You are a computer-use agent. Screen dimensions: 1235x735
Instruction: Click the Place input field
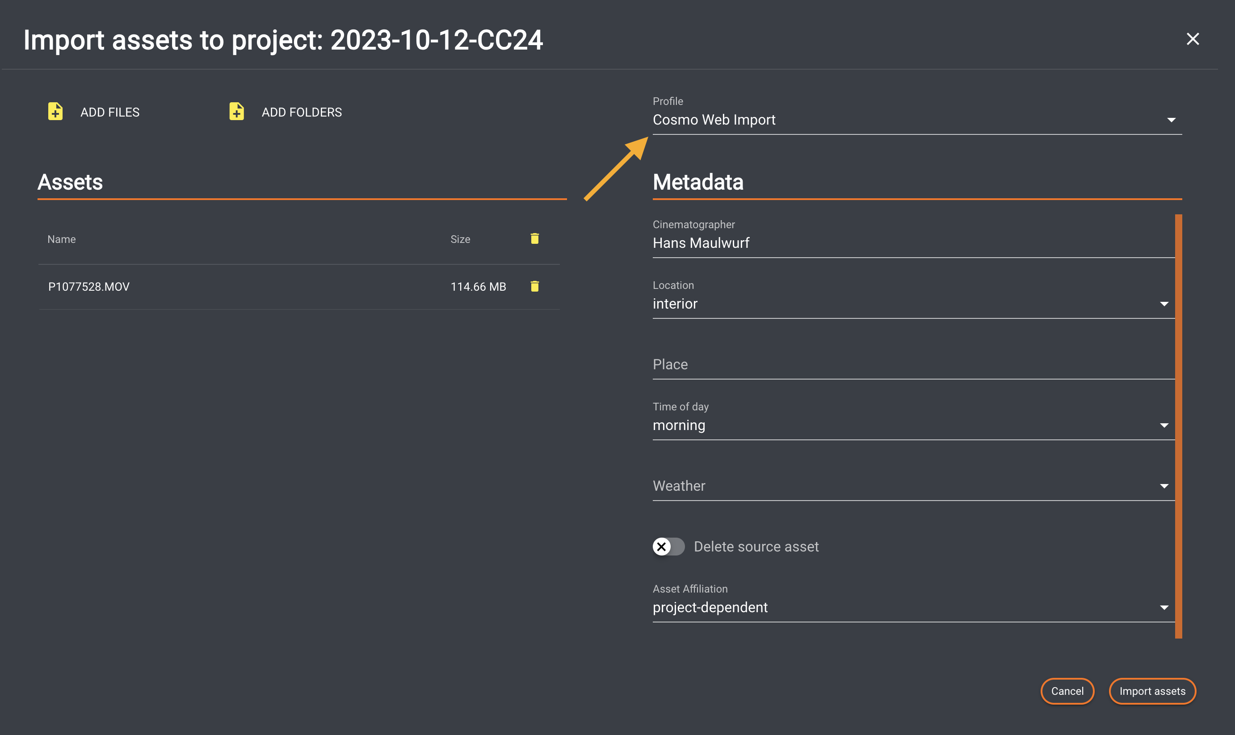pos(913,364)
